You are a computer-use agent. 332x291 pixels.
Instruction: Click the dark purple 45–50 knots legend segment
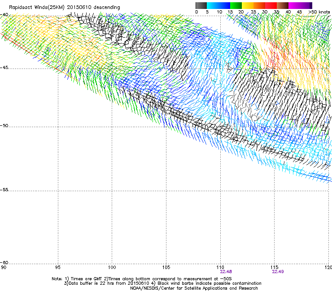(x=306, y=5)
